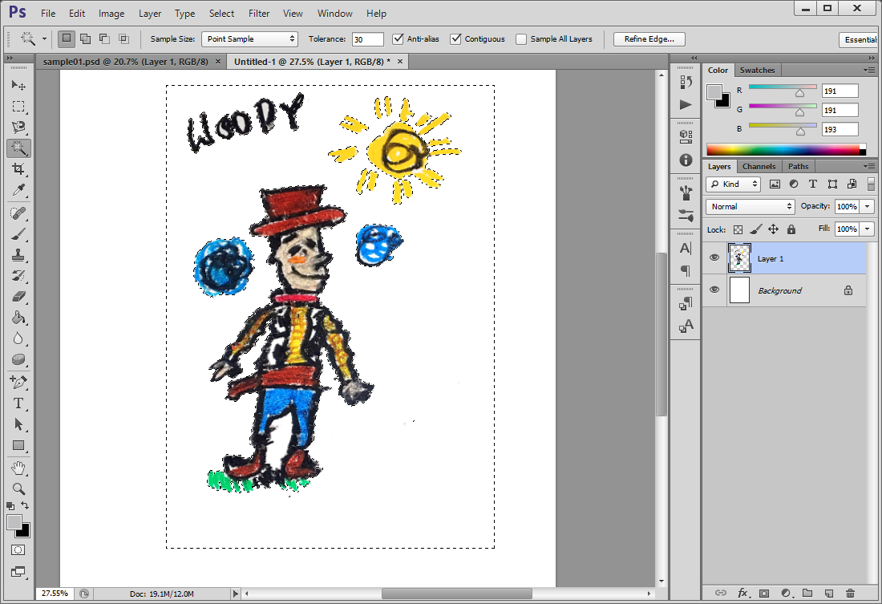The width and height of the screenshot is (882, 604).
Task: Create new group folder icon
Action: [x=807, y=593]
